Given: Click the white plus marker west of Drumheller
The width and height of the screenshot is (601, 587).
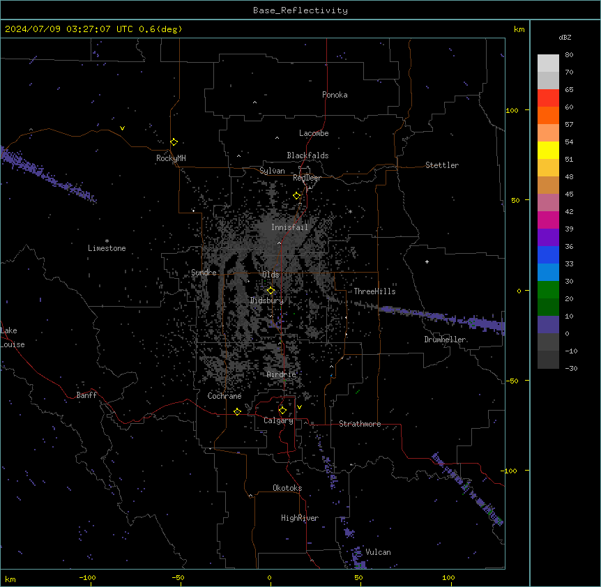Looking at the screenshot, I should tap(427, 261).
